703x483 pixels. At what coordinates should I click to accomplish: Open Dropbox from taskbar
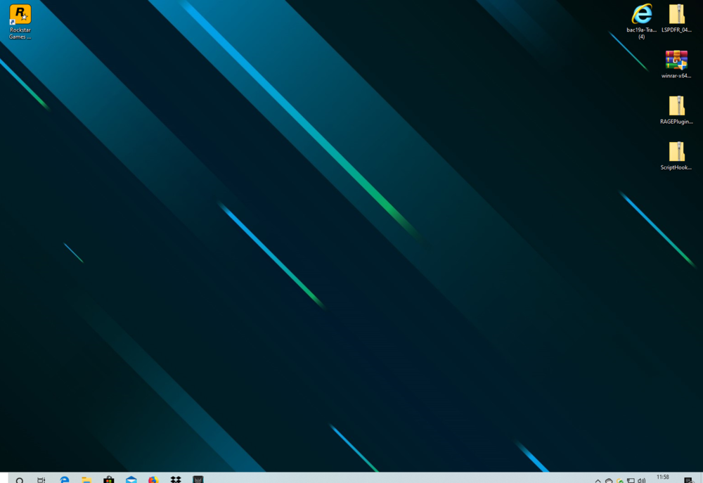tap(176, 479)
